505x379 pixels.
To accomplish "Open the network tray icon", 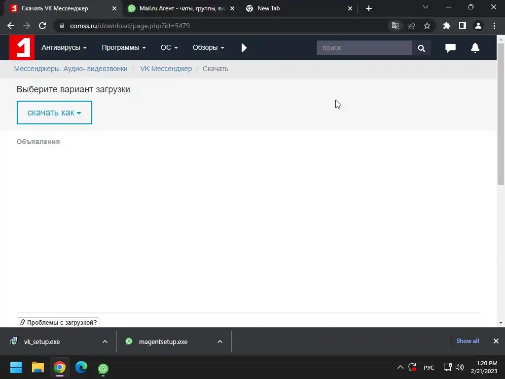I will click(447, 367).
